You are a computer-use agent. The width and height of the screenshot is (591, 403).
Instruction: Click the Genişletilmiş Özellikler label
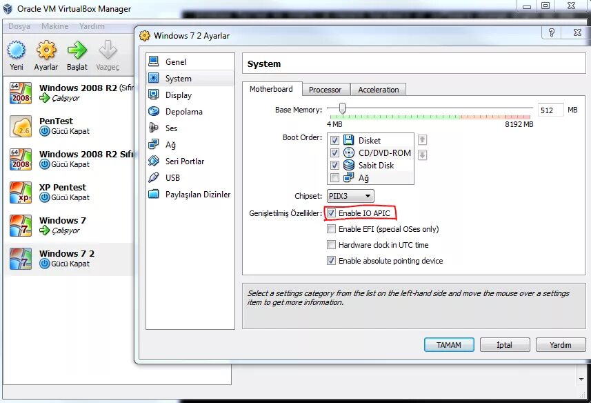[x=286, y=213]
